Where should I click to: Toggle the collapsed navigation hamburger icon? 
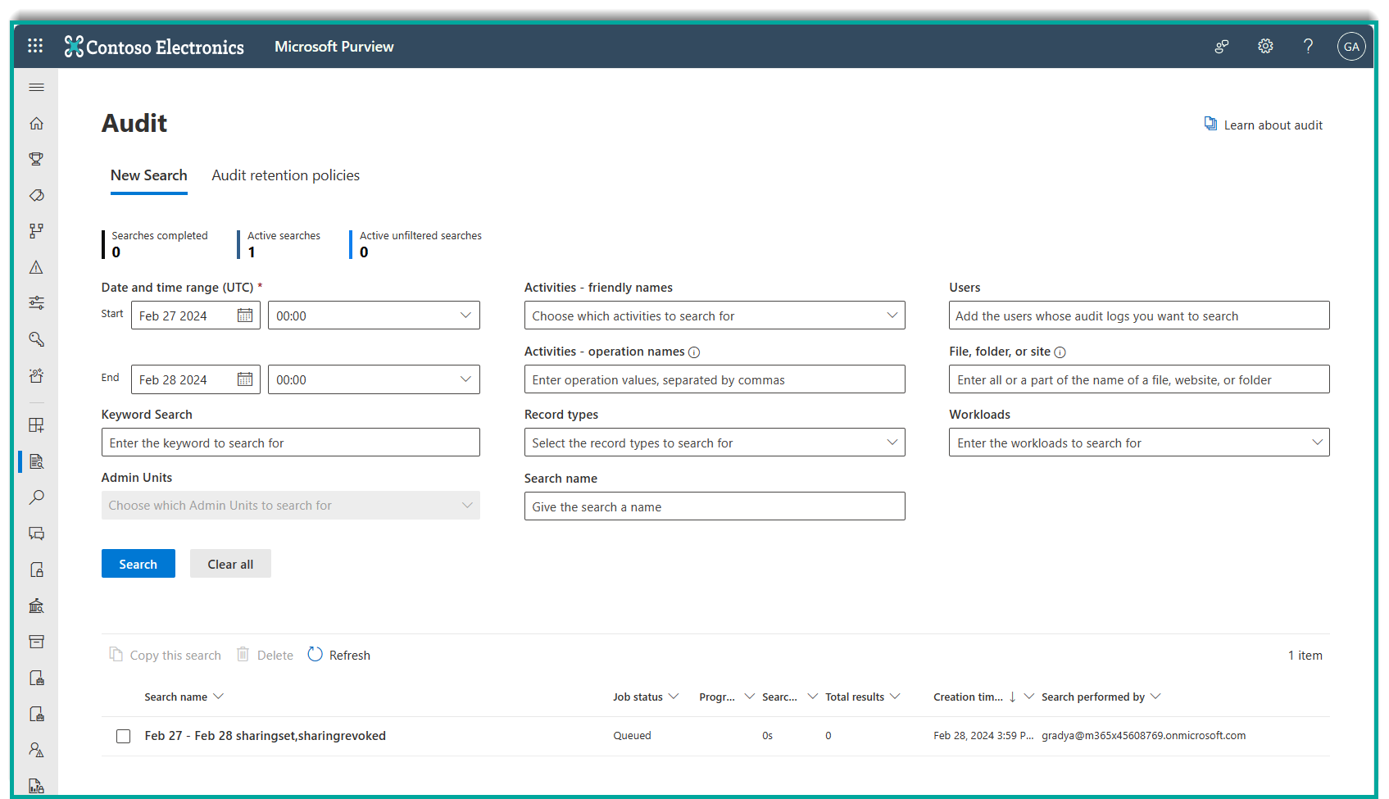point(36,87)
